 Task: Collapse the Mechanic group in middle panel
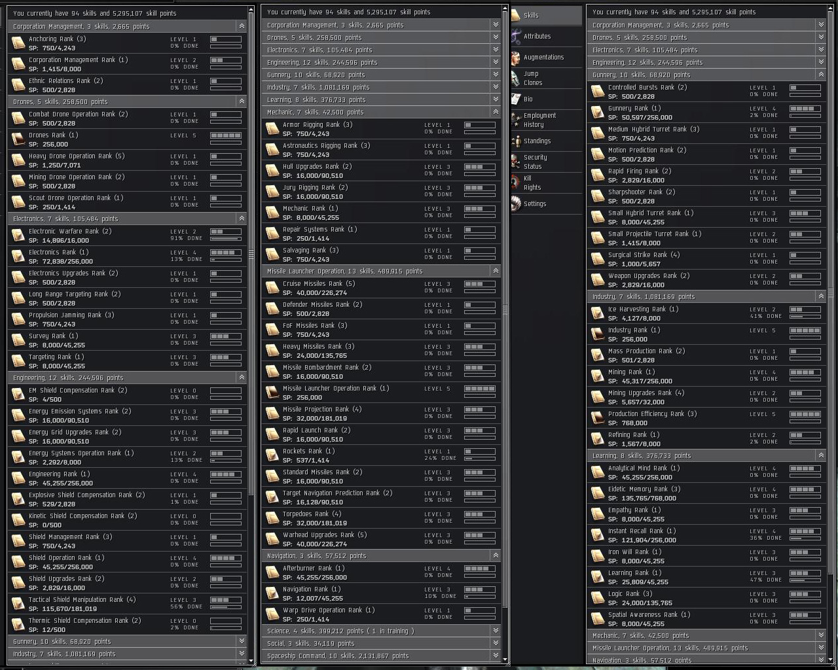[496, 112]
